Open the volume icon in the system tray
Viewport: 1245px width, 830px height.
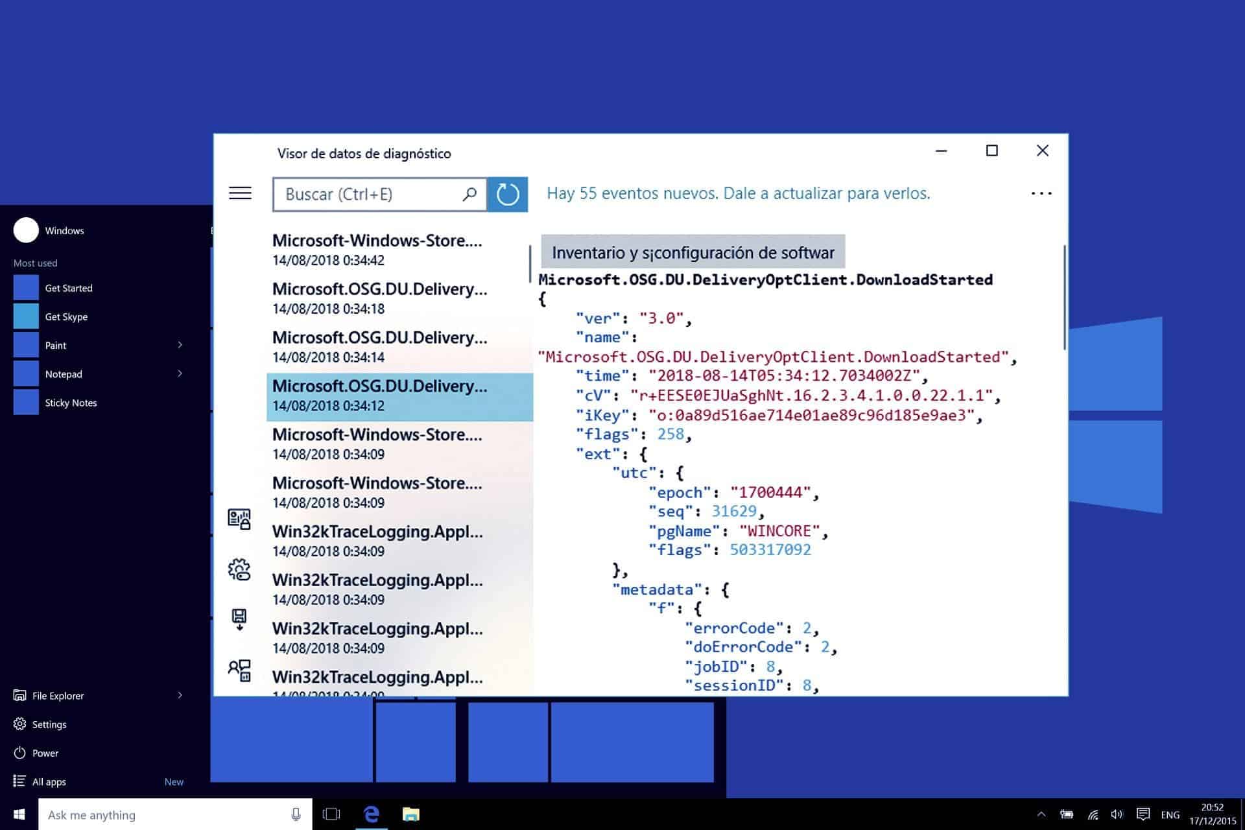(1117, 814)
